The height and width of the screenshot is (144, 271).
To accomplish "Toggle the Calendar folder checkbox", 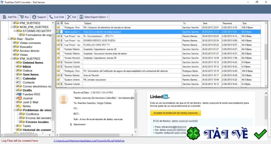I will pyautogui.click(x=17, y=78).
